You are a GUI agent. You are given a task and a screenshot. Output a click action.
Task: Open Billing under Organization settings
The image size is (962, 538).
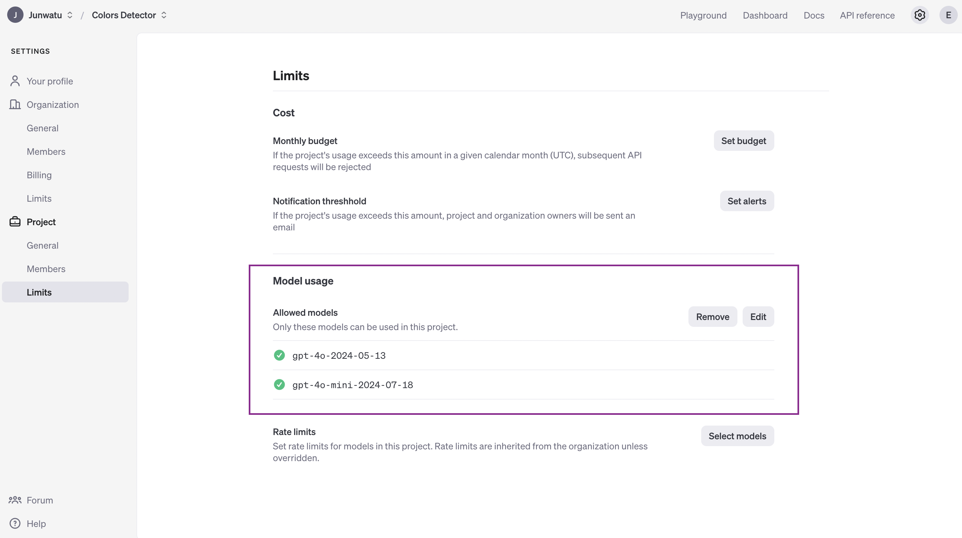(x=39, y=175)
